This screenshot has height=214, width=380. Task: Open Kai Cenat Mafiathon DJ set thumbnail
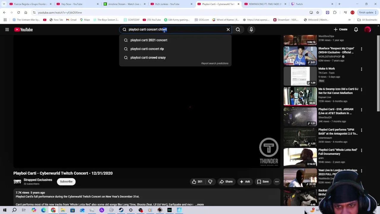click(300, 96)
